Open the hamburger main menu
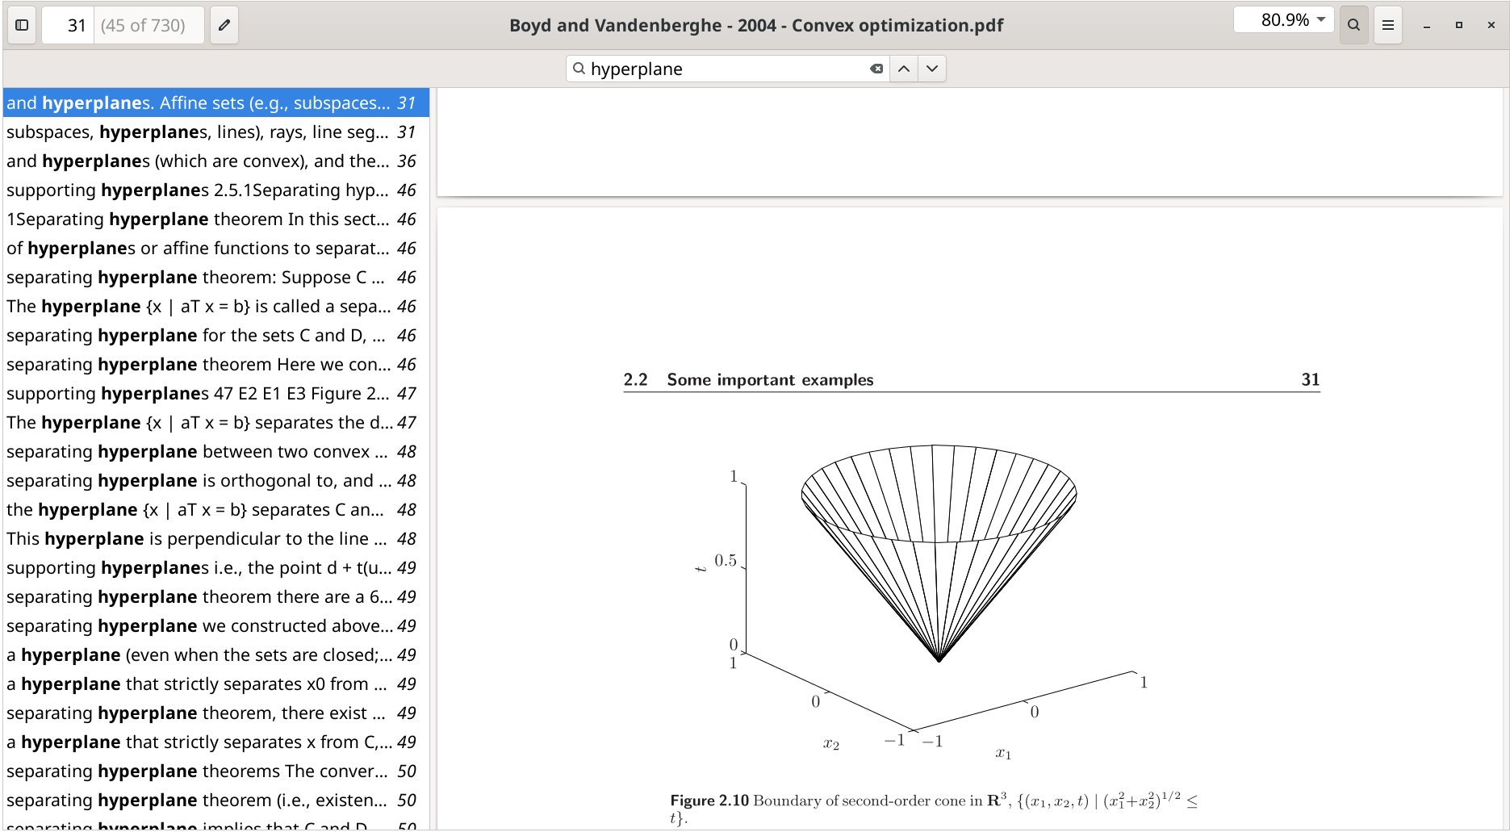Screen dimensions: 1510x832 point(1388,25)
